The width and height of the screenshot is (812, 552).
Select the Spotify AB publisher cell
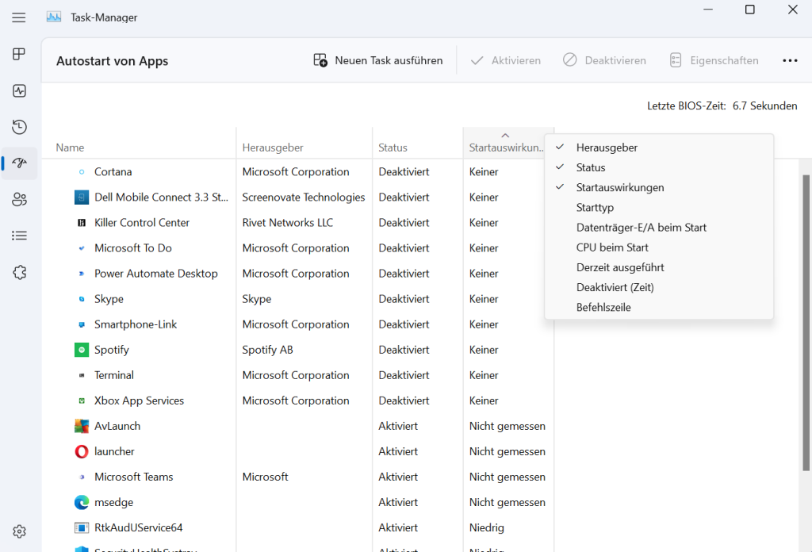pyautogui.click(x=267, y=350)
